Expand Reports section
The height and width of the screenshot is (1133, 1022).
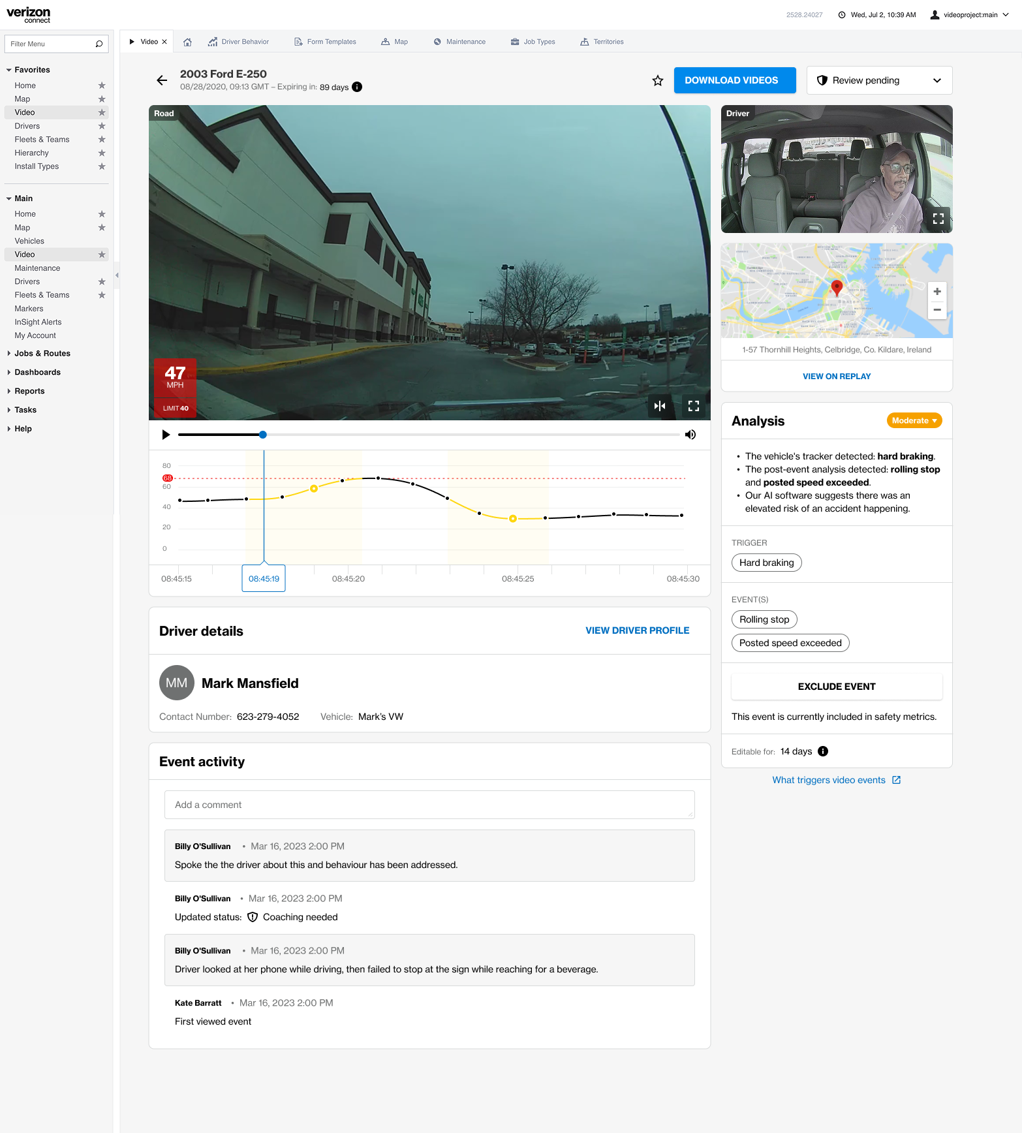point(9,392)
